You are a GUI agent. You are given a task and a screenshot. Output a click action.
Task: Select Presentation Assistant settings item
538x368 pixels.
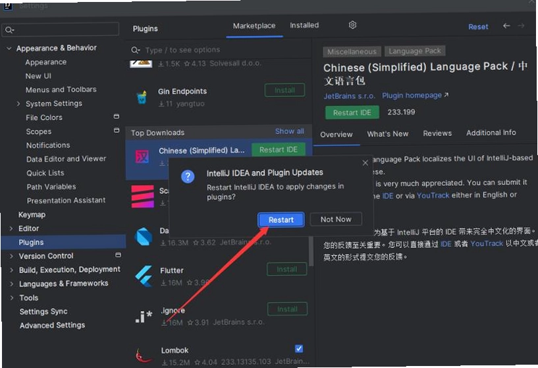67,200
